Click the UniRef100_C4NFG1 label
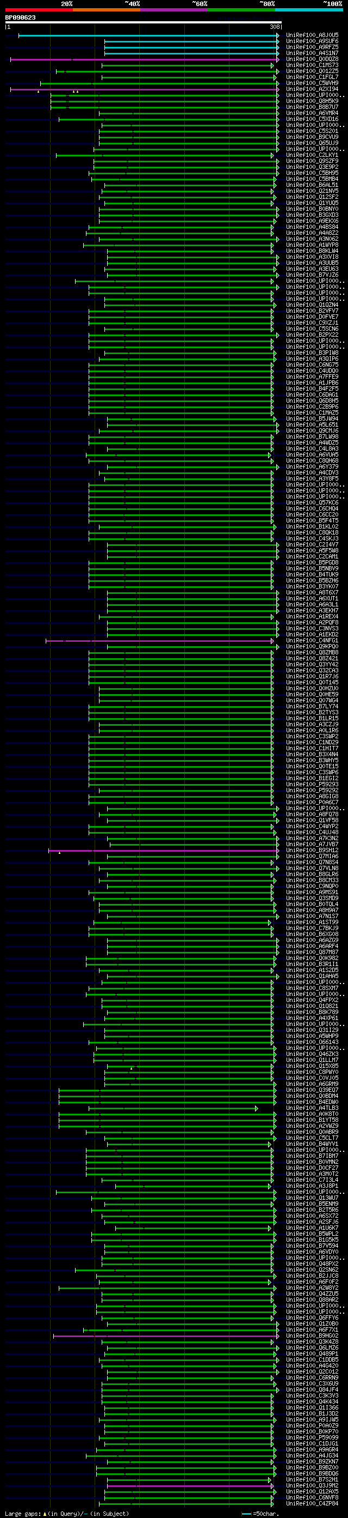 (312, 641)
